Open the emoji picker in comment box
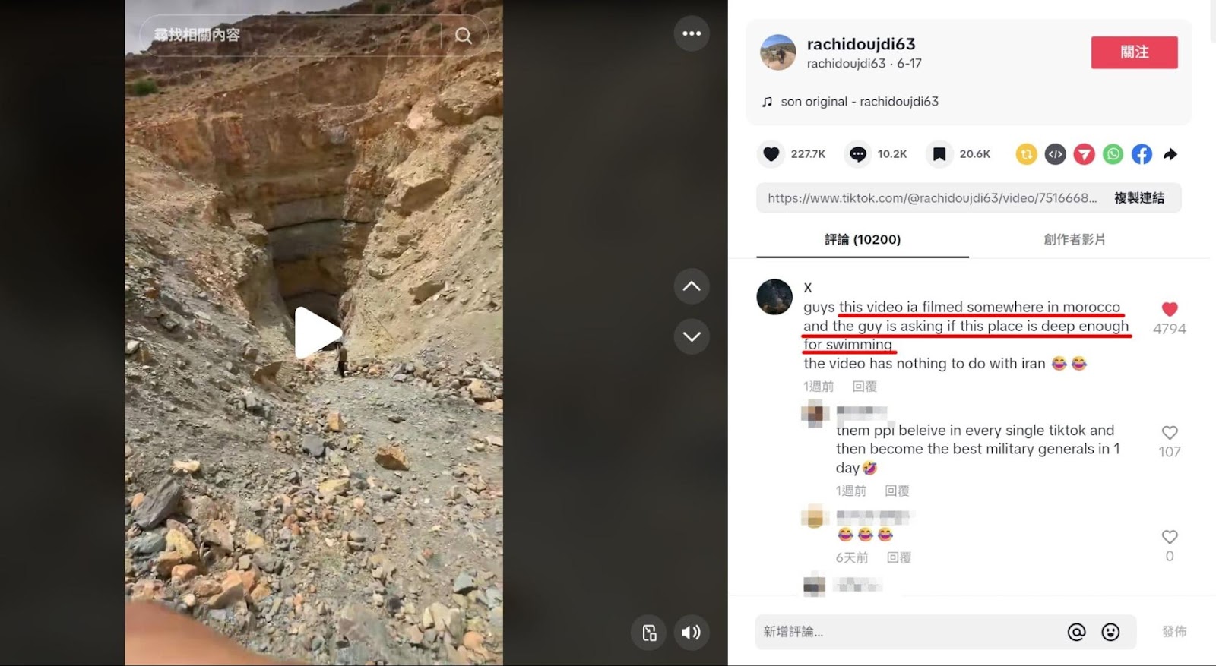 (1110, 632)
